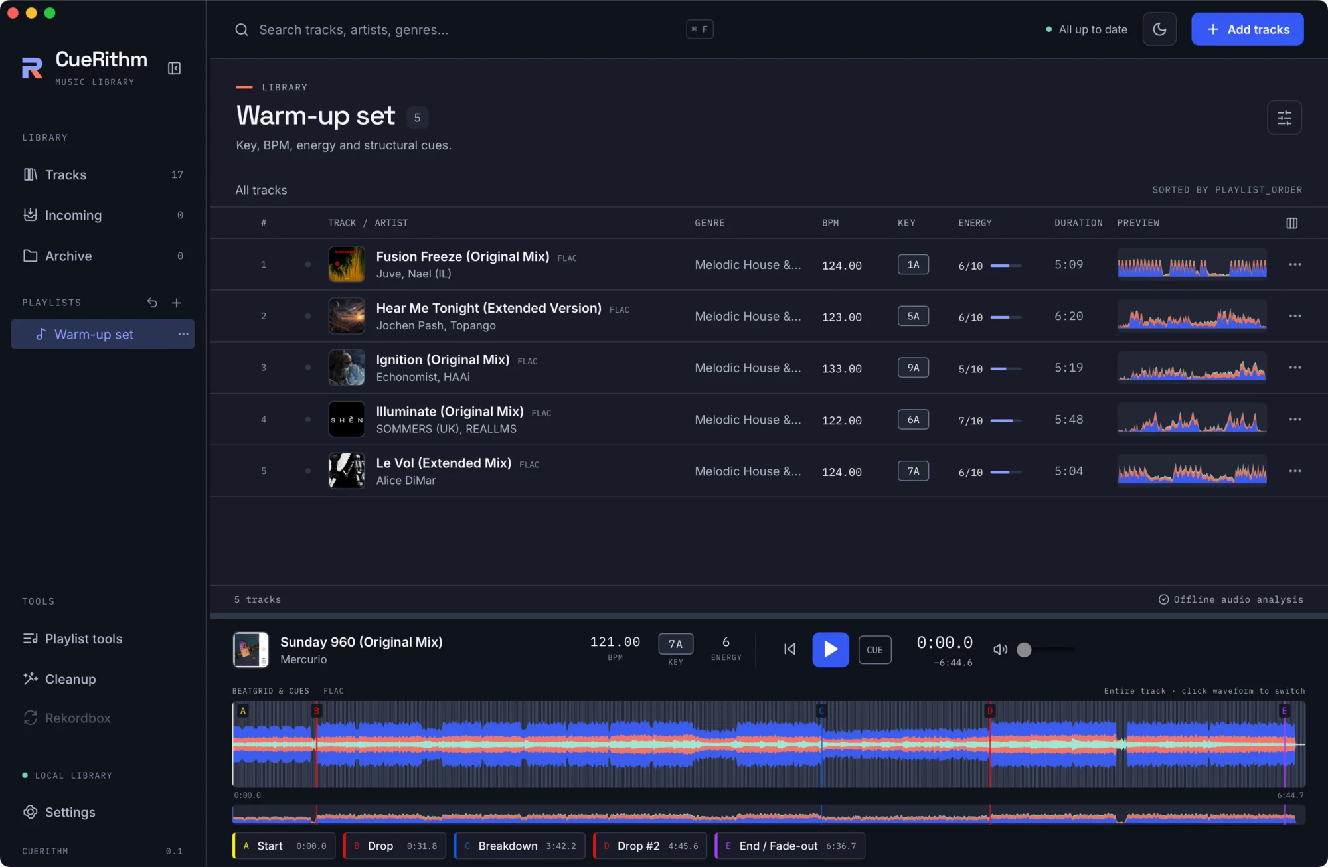Open more options for Illuminate row

click(x=1295, y=420)
